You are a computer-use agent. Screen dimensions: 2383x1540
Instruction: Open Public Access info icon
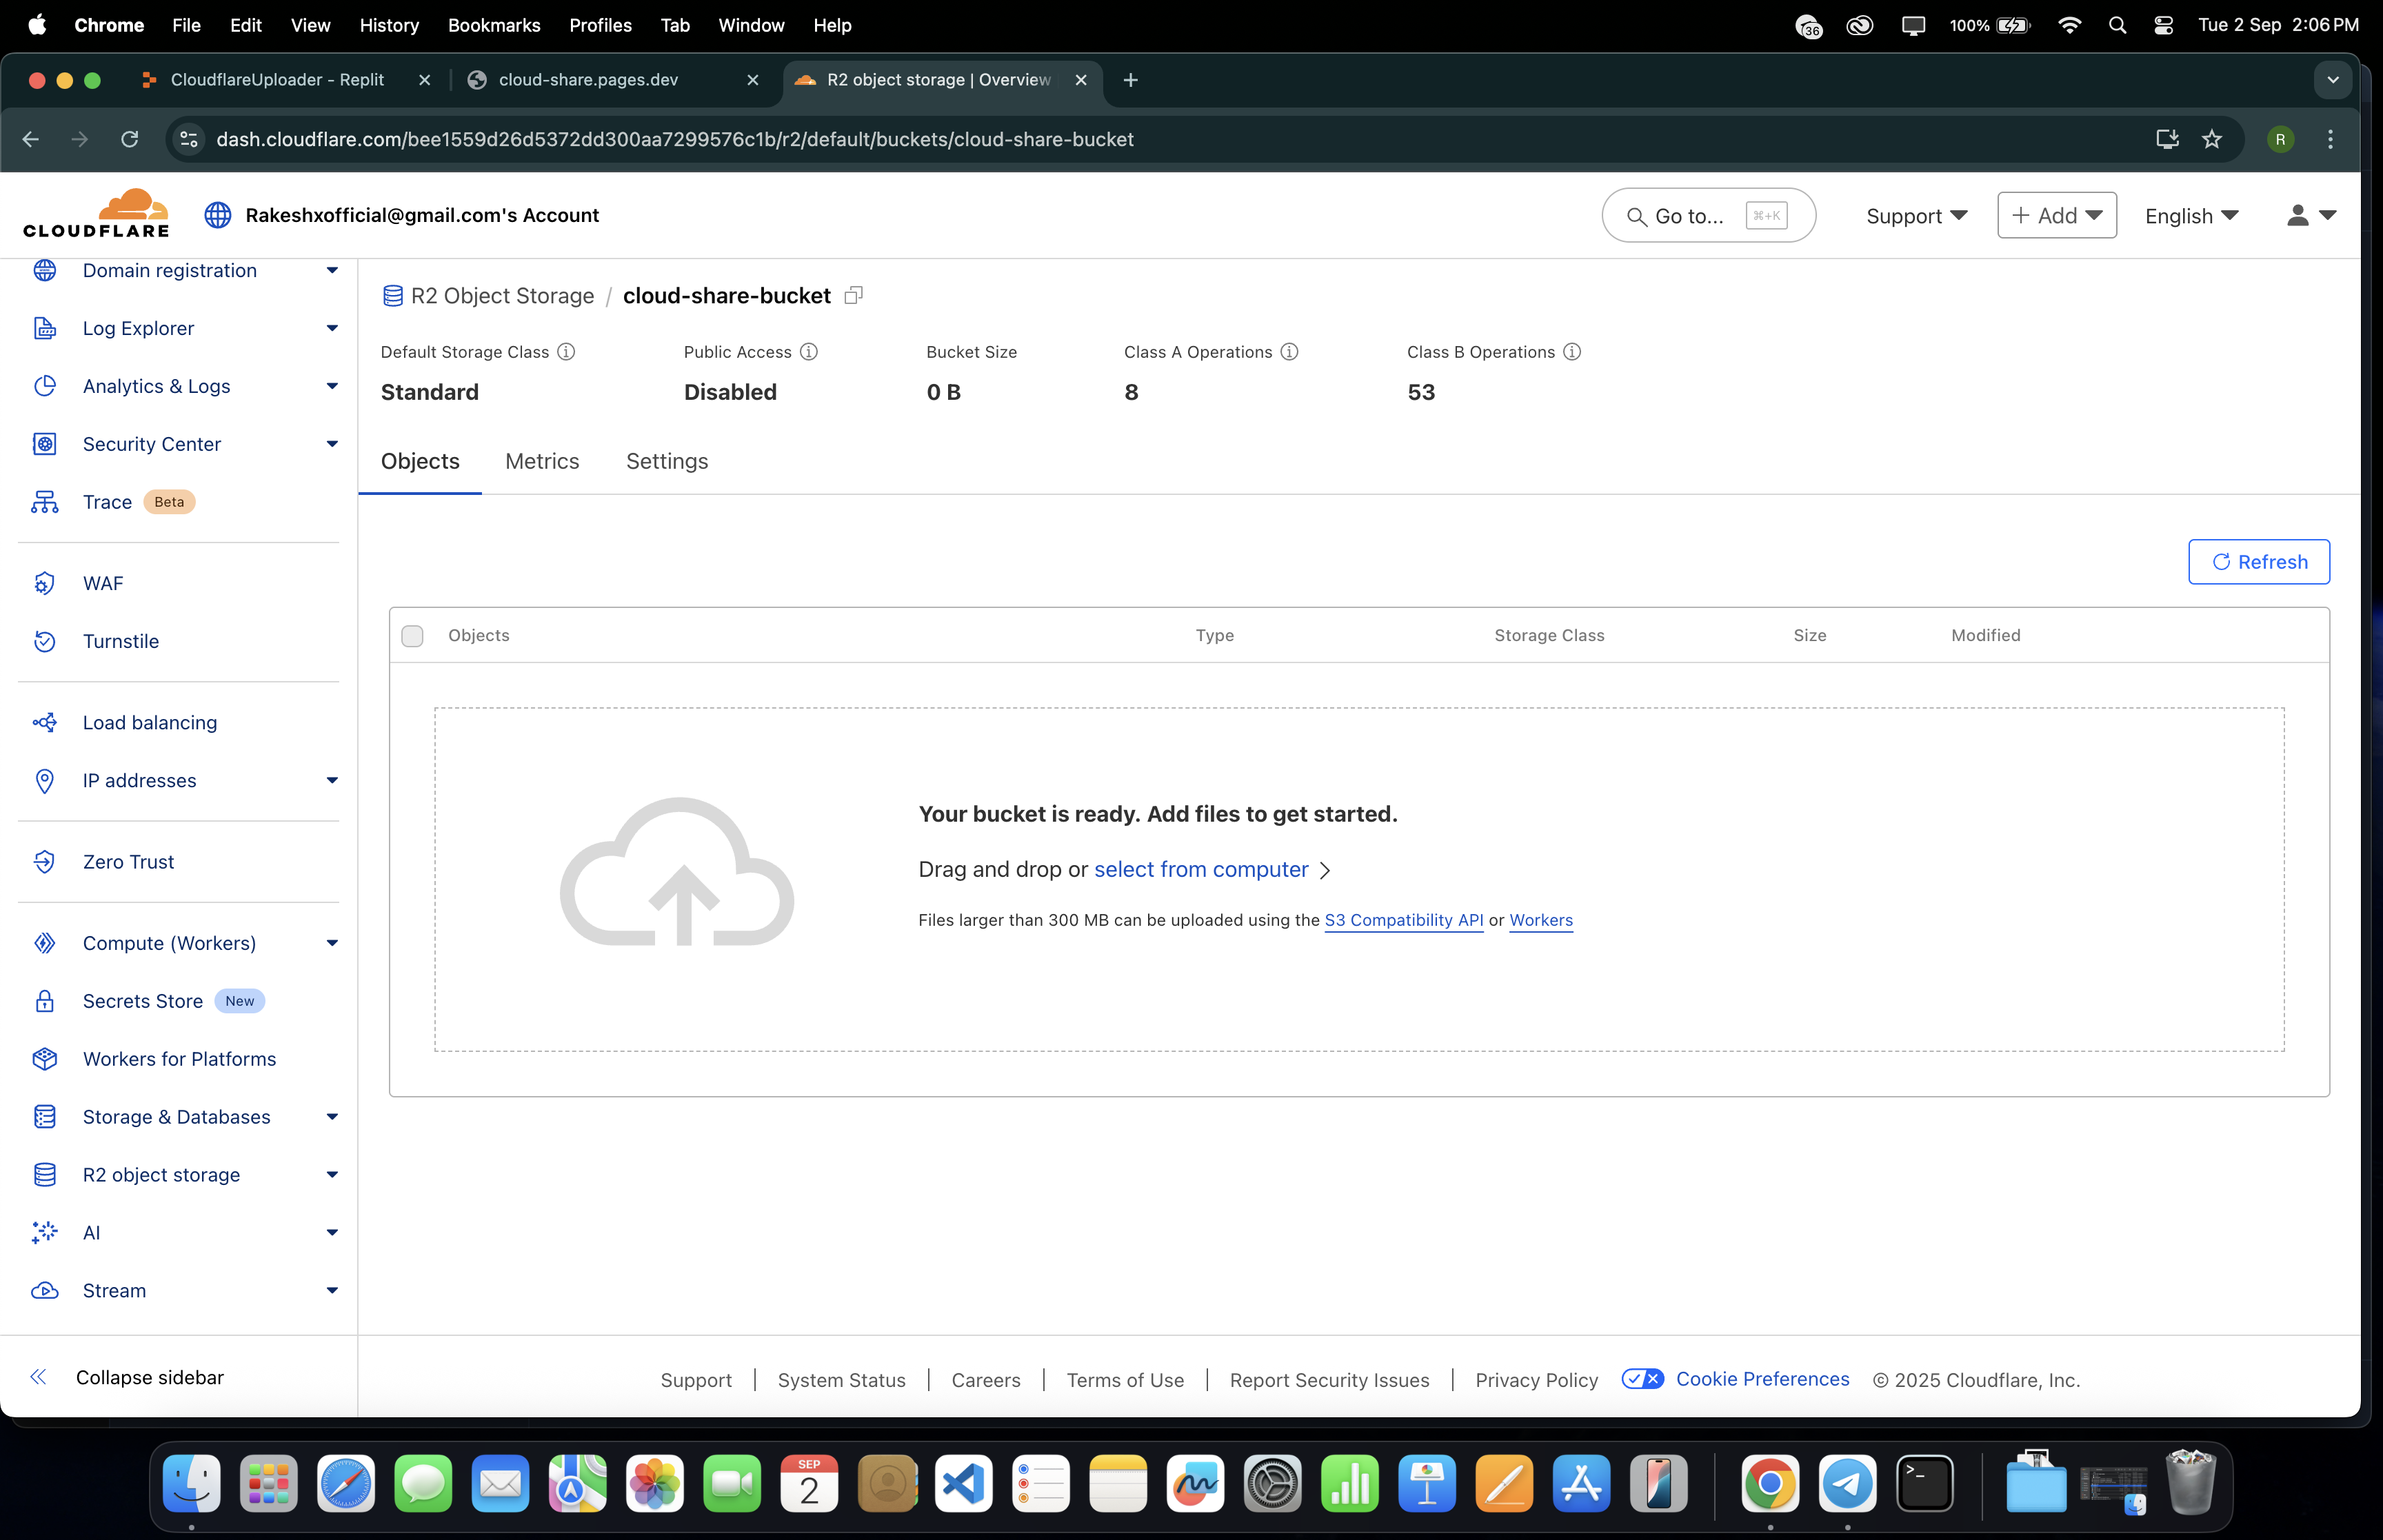(809, 352)
